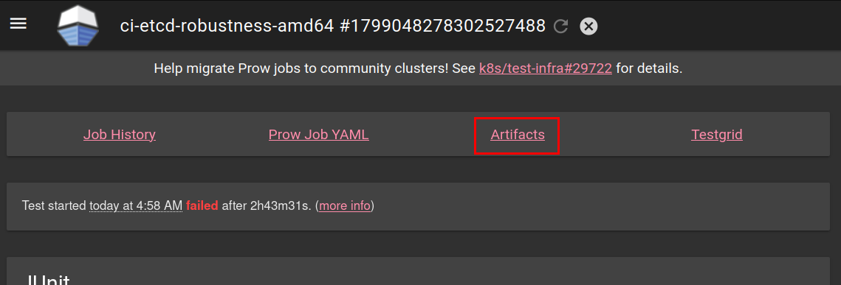Click the rerun job refresh icon
Image resolution: width=841 pixels, height=285 pixels.
tap(560, 26)
